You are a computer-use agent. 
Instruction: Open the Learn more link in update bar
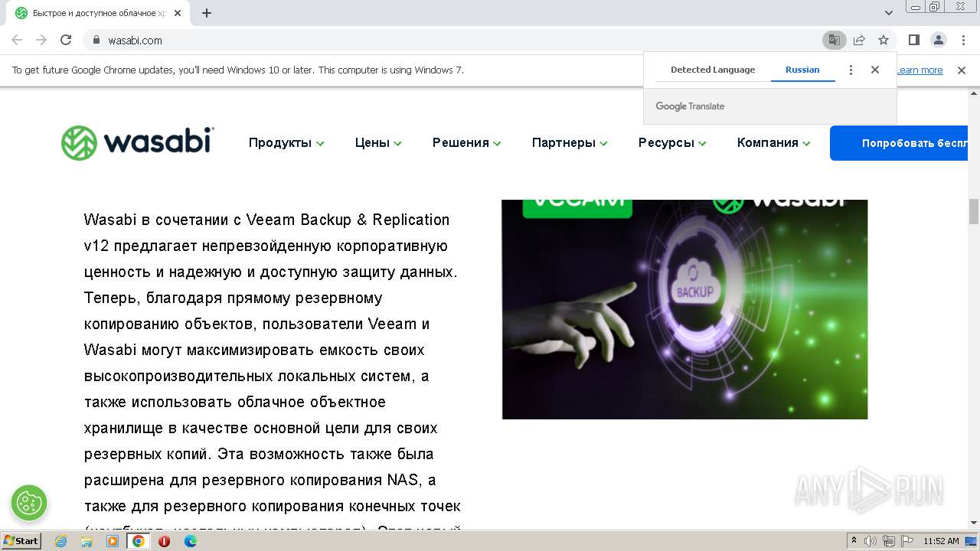tap(920, 70)
